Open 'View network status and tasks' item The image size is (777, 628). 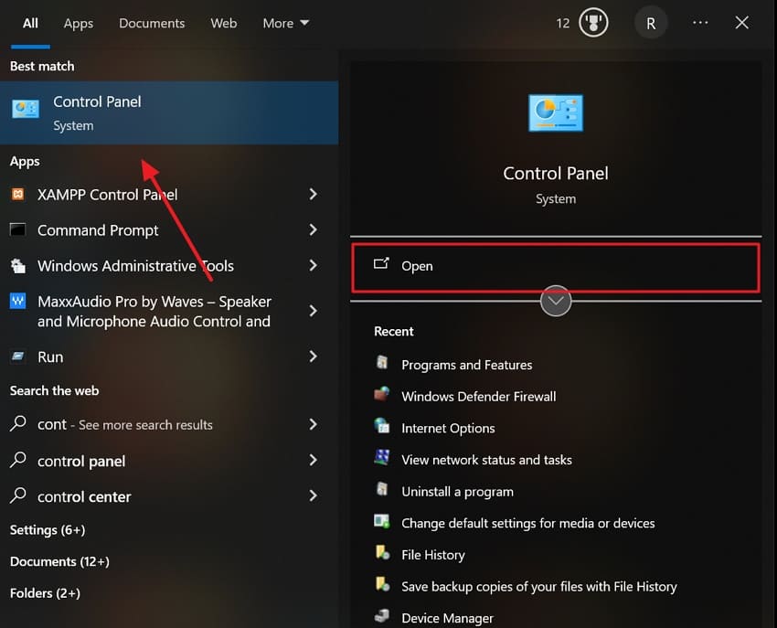pyautogui.click(x=486, y=460)
